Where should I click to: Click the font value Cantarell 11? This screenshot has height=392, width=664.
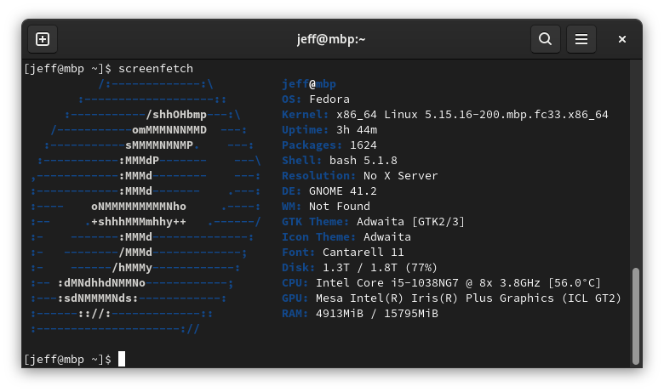pyautogui.click(x=363, y=253)
